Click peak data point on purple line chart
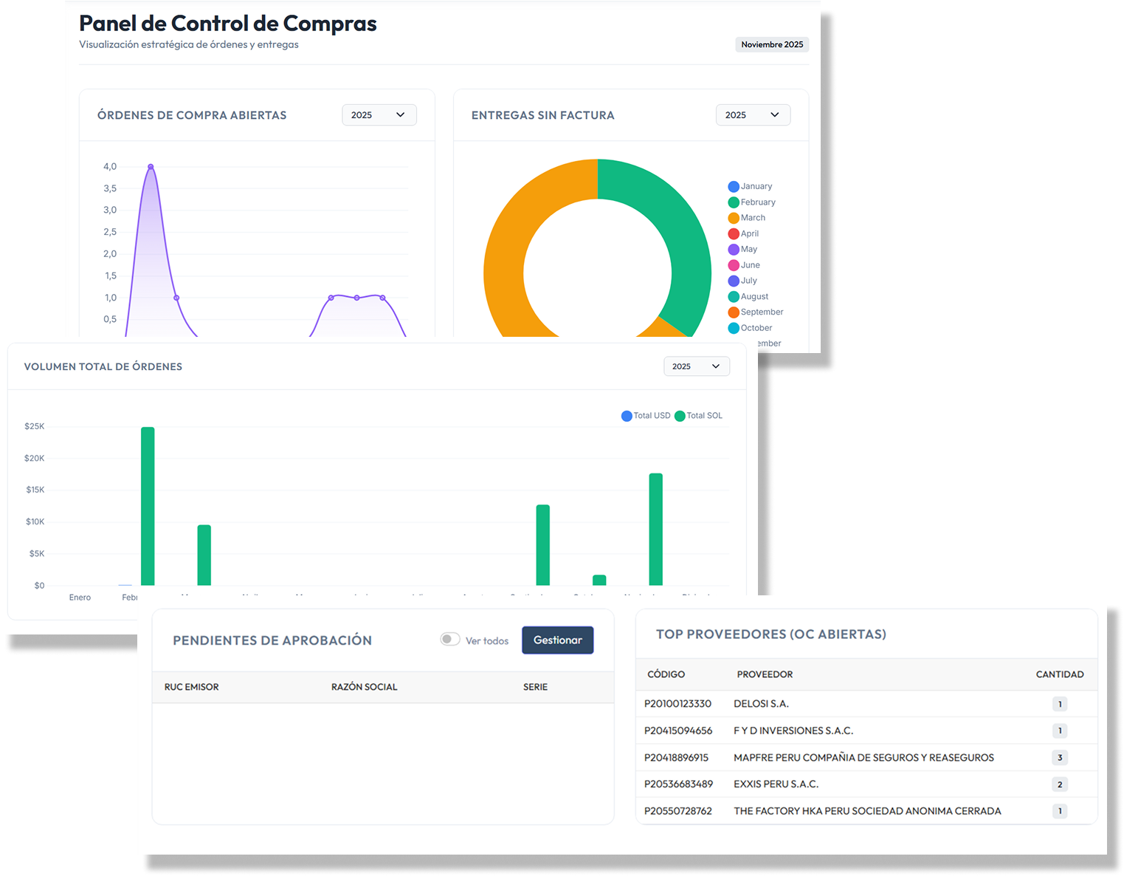1124x876 pixels. click(151, 167)
